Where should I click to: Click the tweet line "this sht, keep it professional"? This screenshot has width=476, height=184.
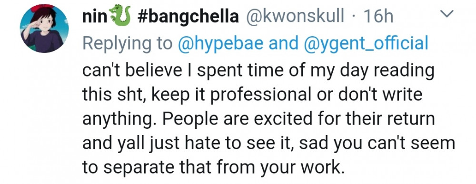(x=252, y=96)
